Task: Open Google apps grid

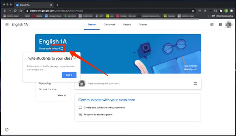Action: click(221, 24)
